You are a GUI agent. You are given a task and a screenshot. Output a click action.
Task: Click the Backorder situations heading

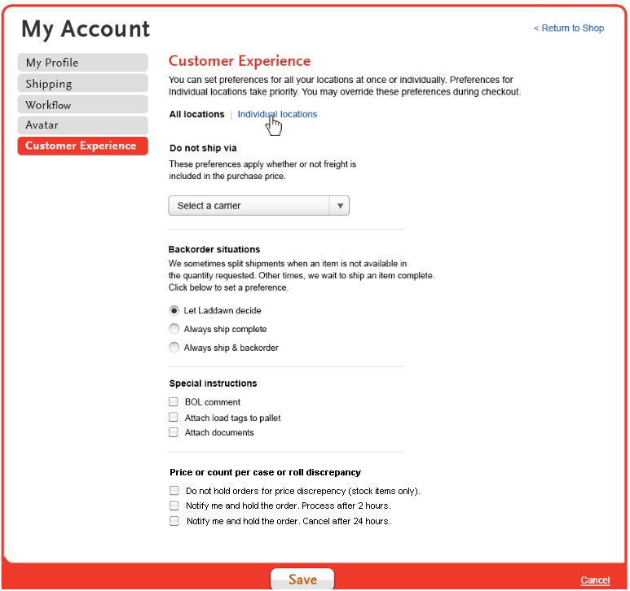[214, 250]
